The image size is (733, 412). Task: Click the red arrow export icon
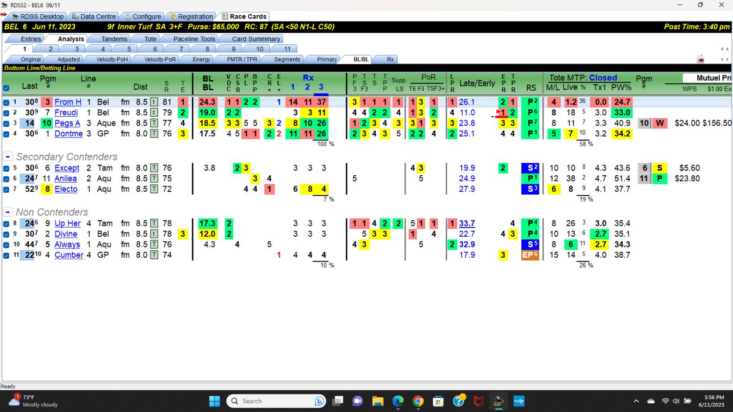[701, 60]
